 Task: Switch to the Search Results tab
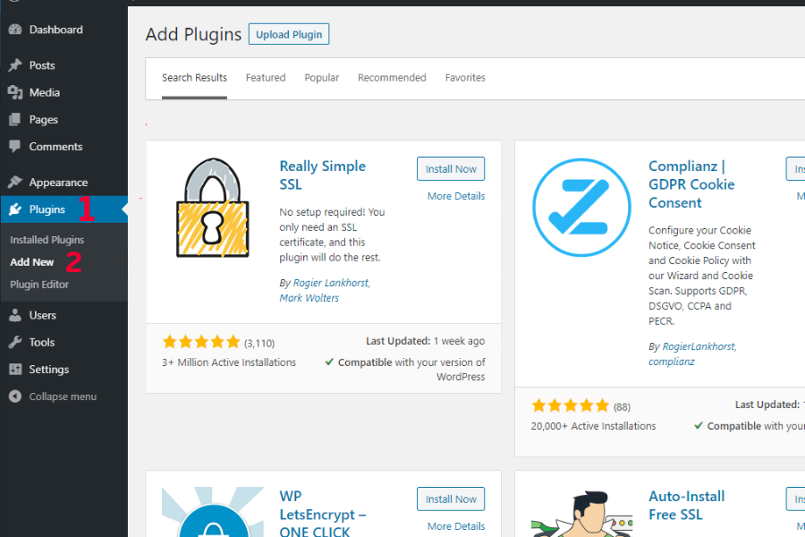click(195, 78)
